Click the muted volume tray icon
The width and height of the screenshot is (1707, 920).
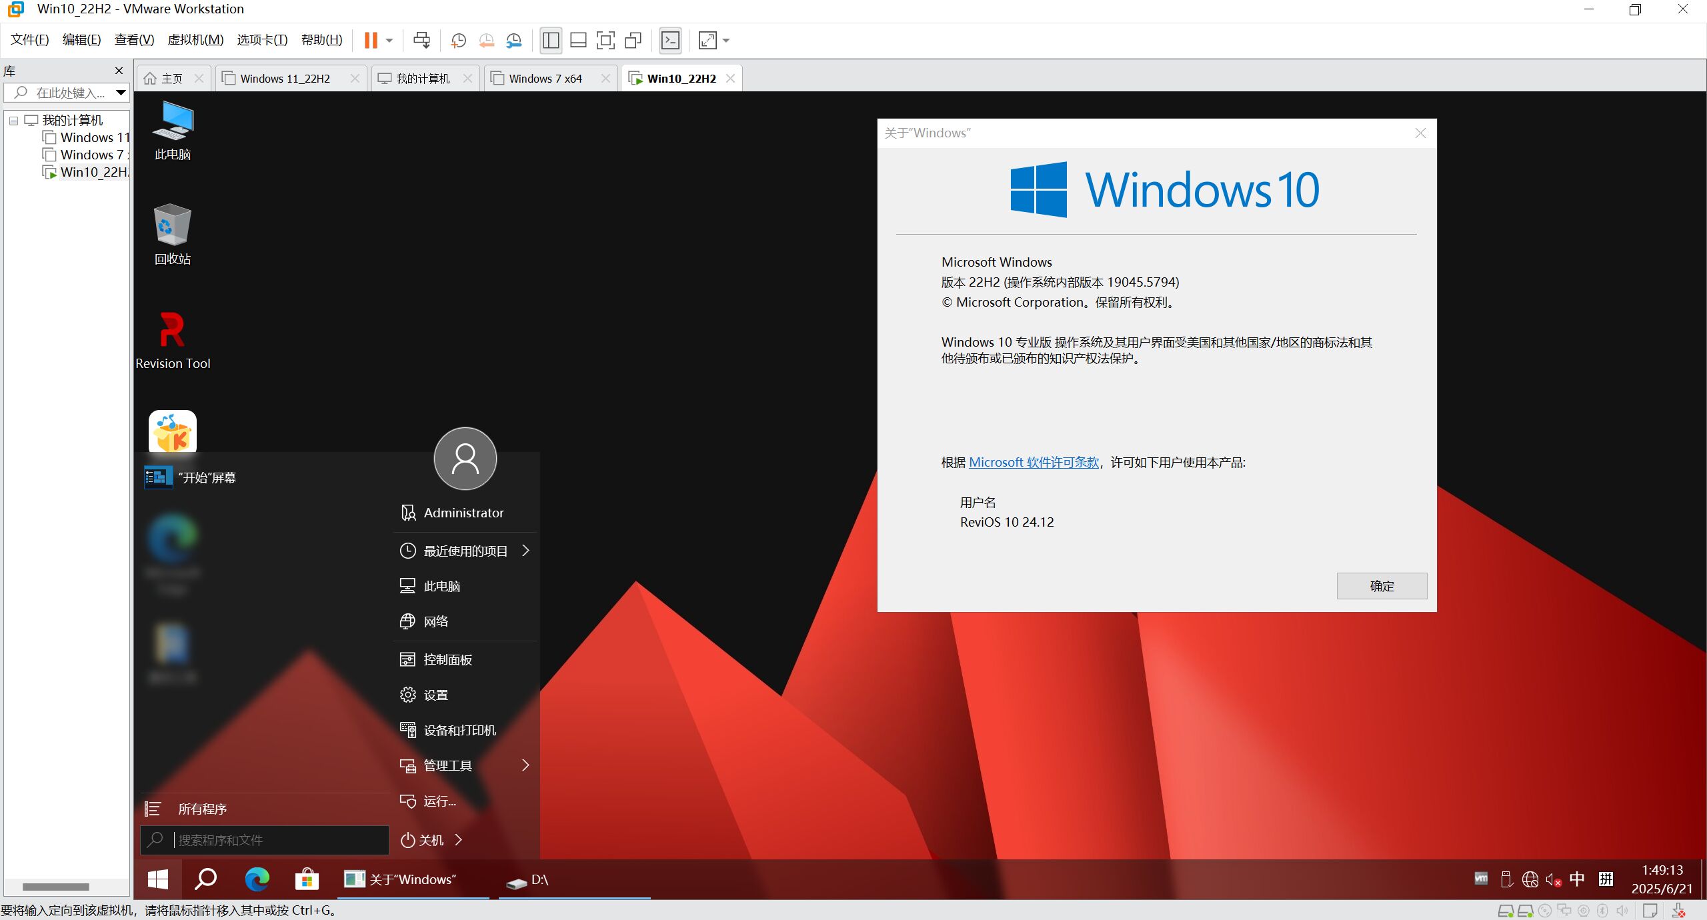point(1553,879)
